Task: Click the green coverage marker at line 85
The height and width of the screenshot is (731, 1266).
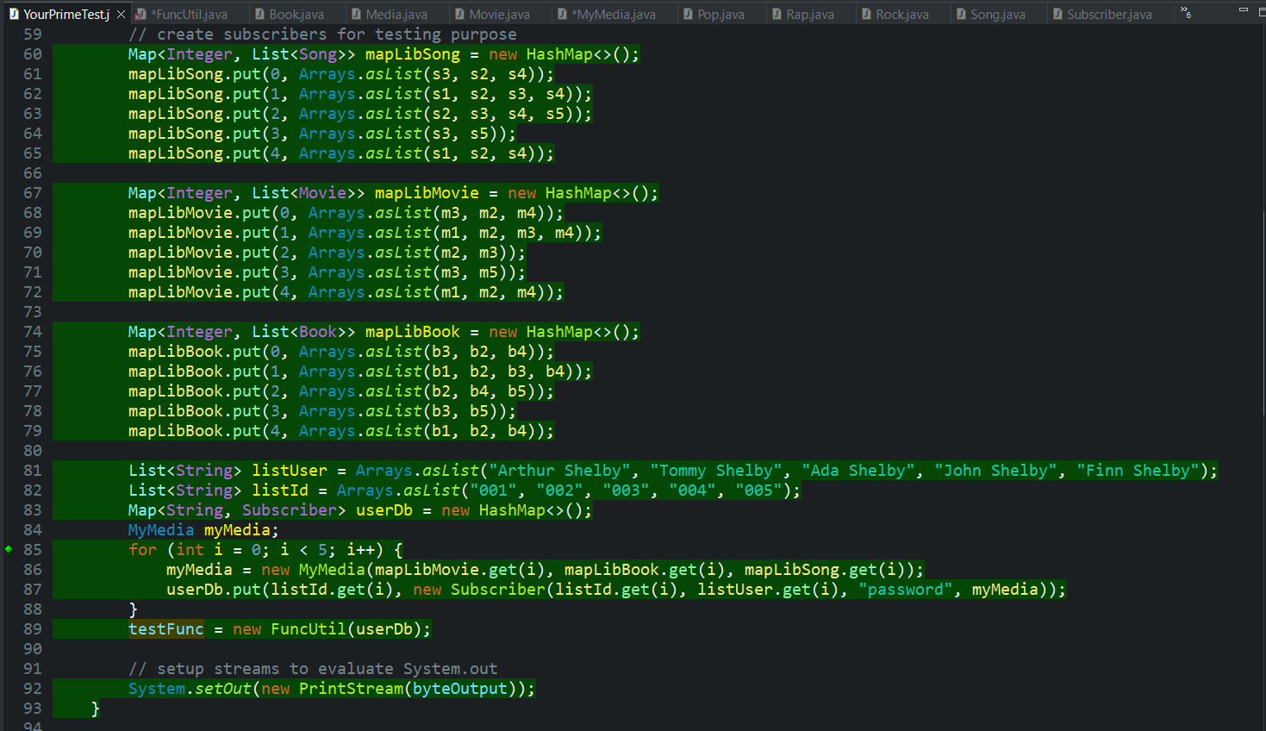Action: click(9, 549)
